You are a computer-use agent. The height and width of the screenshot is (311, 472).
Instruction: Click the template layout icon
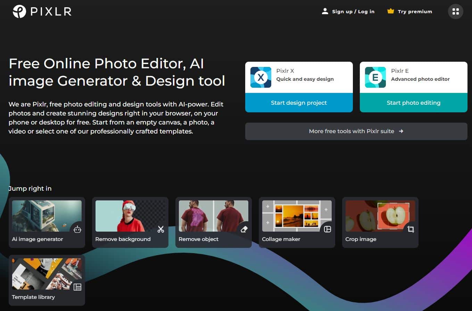[77, 287]
